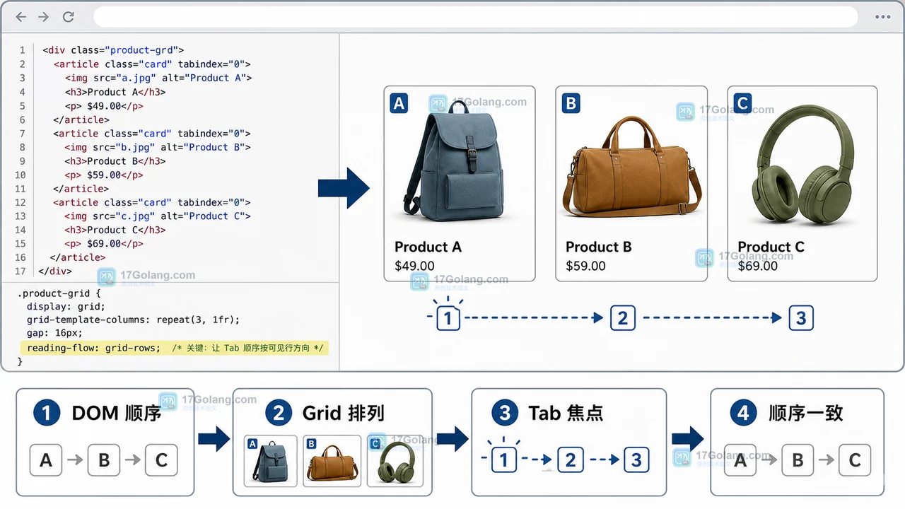Click the Product A card title
This screenshot has width=905, height=509.
[428, 247]
